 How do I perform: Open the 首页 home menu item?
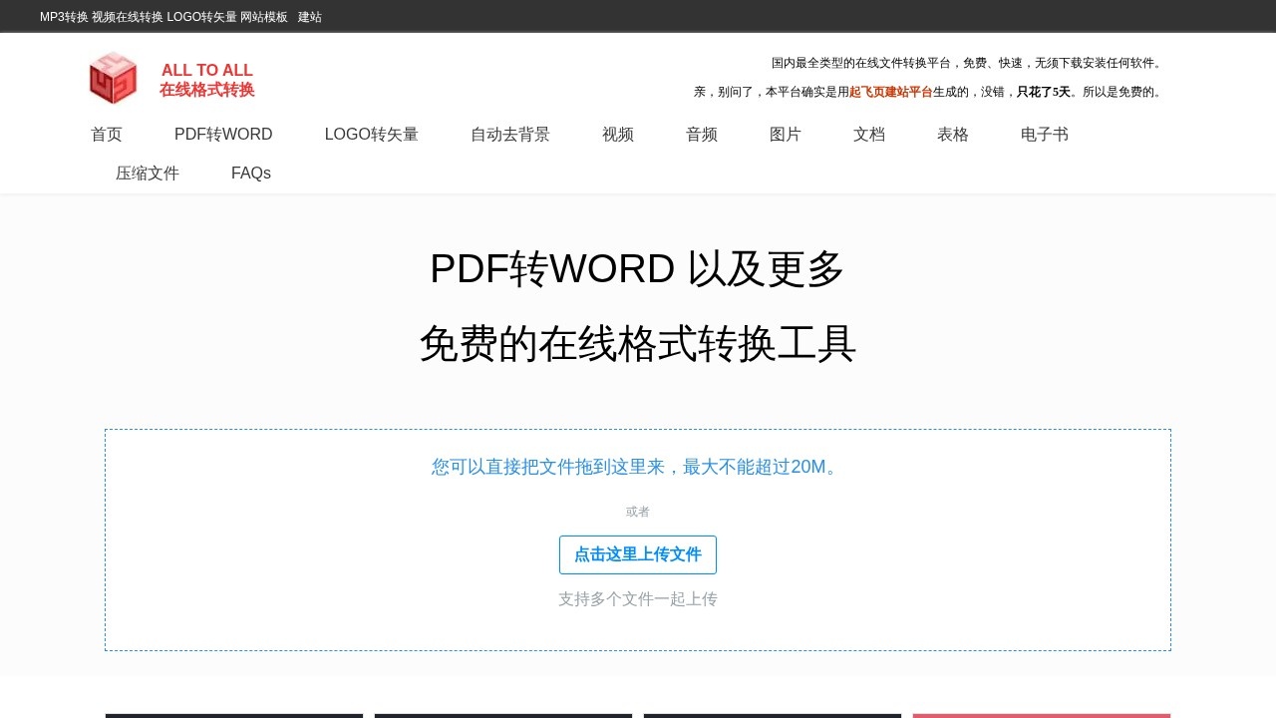pos(107,135)
